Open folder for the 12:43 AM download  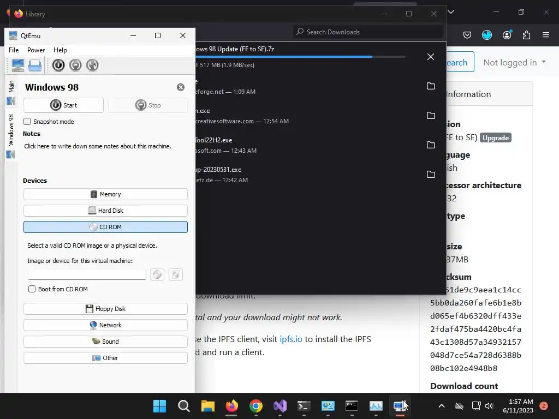click(431, 145)
